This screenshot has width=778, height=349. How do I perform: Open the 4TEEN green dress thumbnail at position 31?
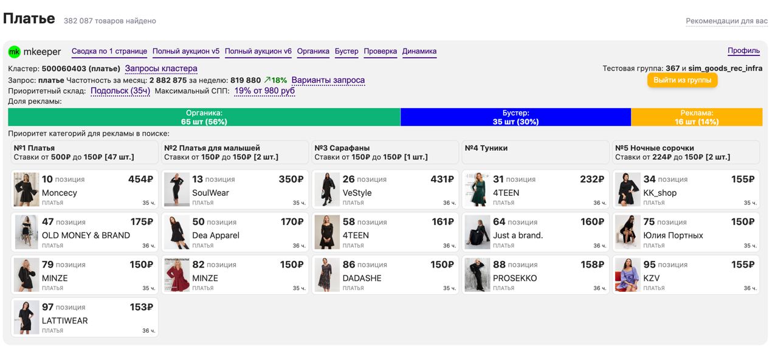(478, 189)
